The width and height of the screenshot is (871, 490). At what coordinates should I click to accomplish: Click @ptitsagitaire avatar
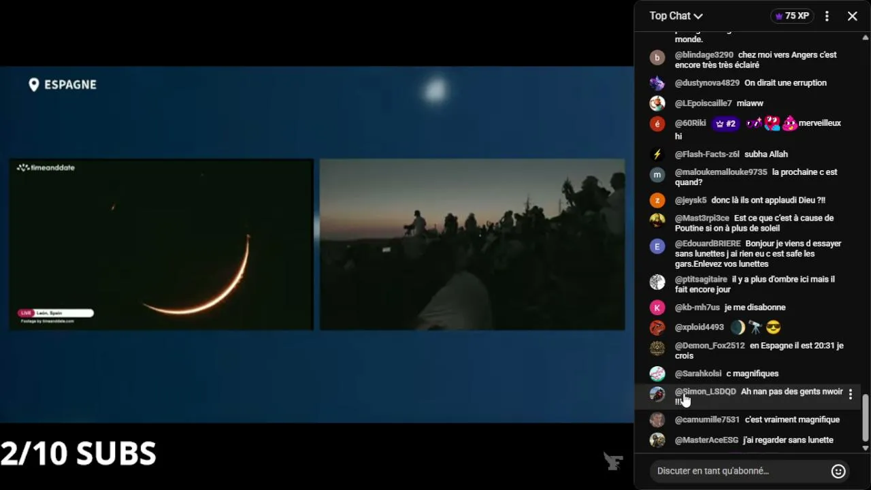pyautogui.click(x=657, y=282)
